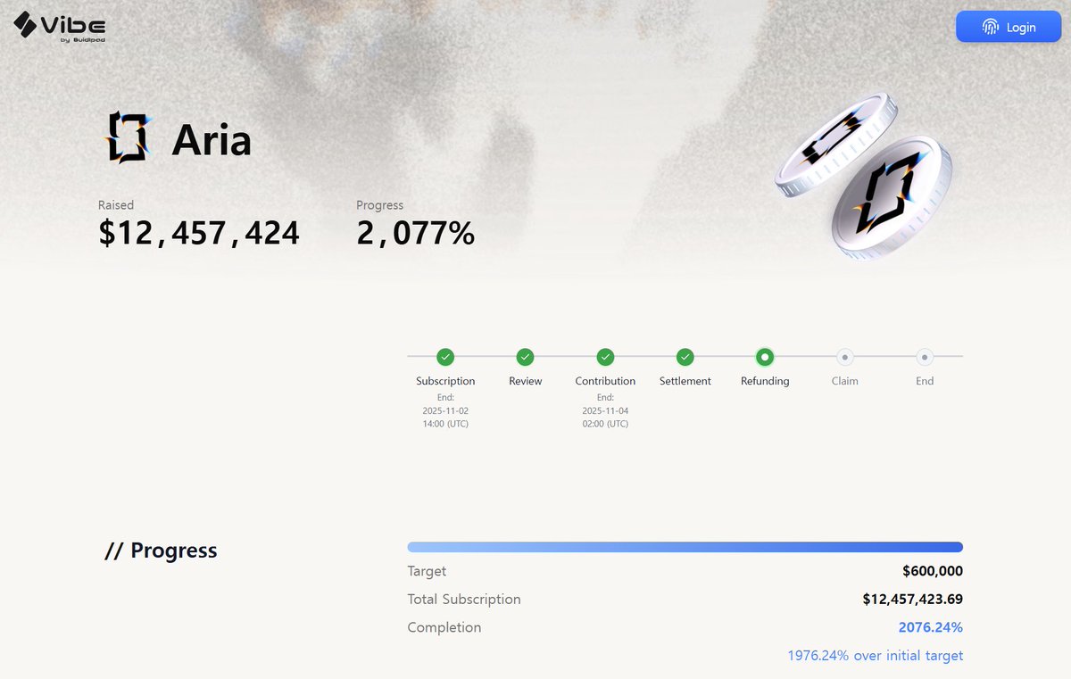Click the Progress section heading
The width and height of the screenshot is (1071, 679).
click(161, 551)
